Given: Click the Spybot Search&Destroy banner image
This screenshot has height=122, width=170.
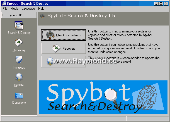Looking at the screenshot, I should coord(103,97).
